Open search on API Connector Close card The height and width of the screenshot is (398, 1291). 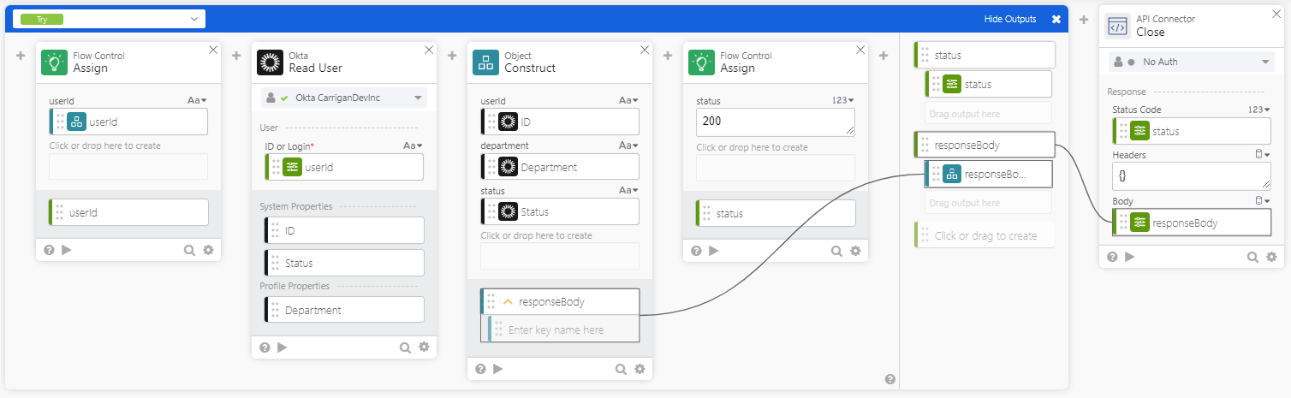tap(1252, 256)
